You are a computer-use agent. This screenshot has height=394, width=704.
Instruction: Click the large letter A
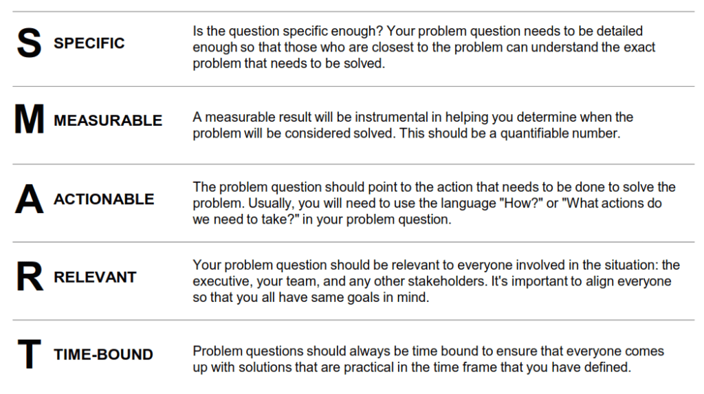click(x=30, y=199)
